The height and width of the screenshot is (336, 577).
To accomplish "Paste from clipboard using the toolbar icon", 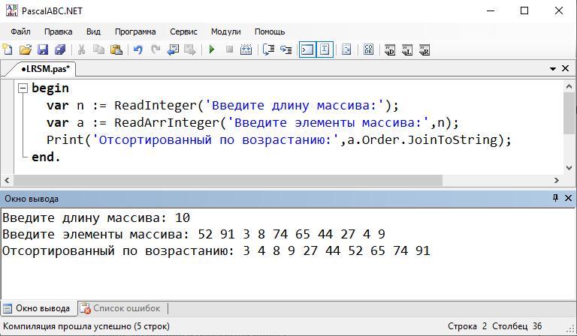I will click(116, 49).
